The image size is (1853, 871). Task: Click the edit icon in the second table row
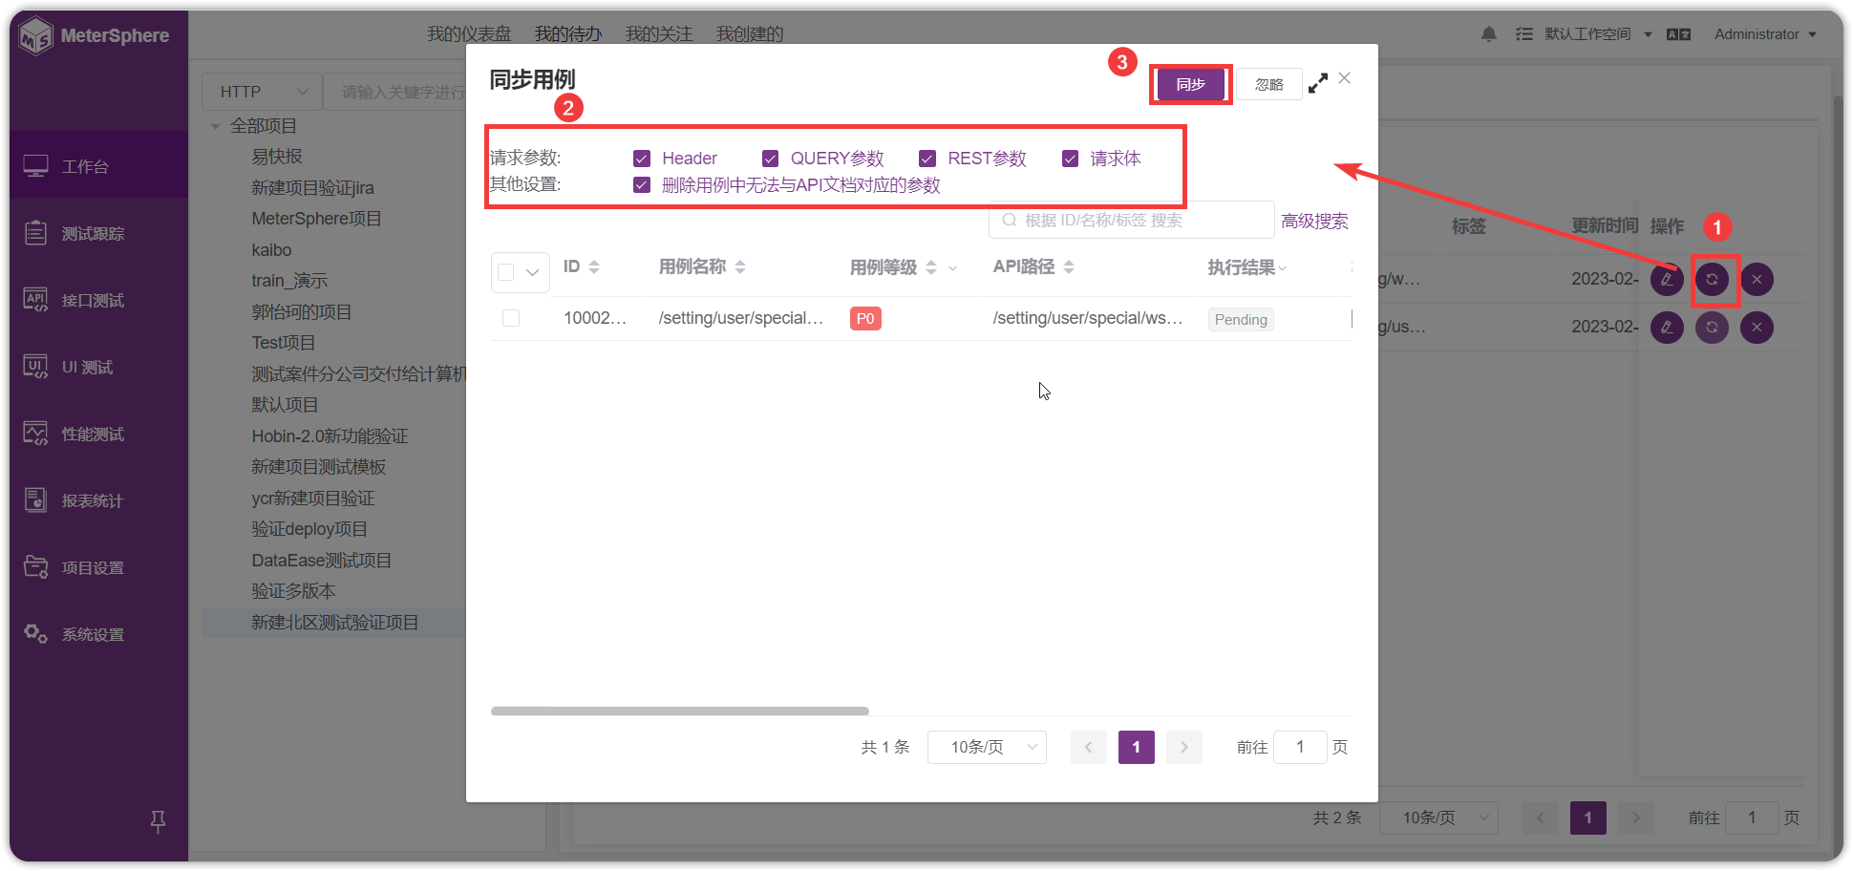(1667, 328)
